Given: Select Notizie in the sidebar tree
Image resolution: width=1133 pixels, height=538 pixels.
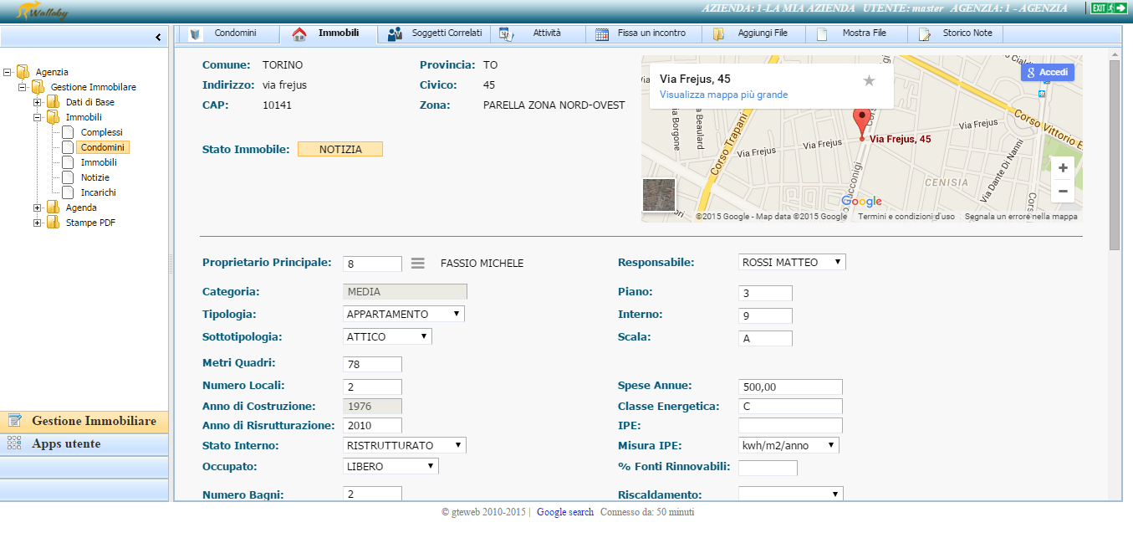Looking at the screenshot, I should [x=95, y=177].
